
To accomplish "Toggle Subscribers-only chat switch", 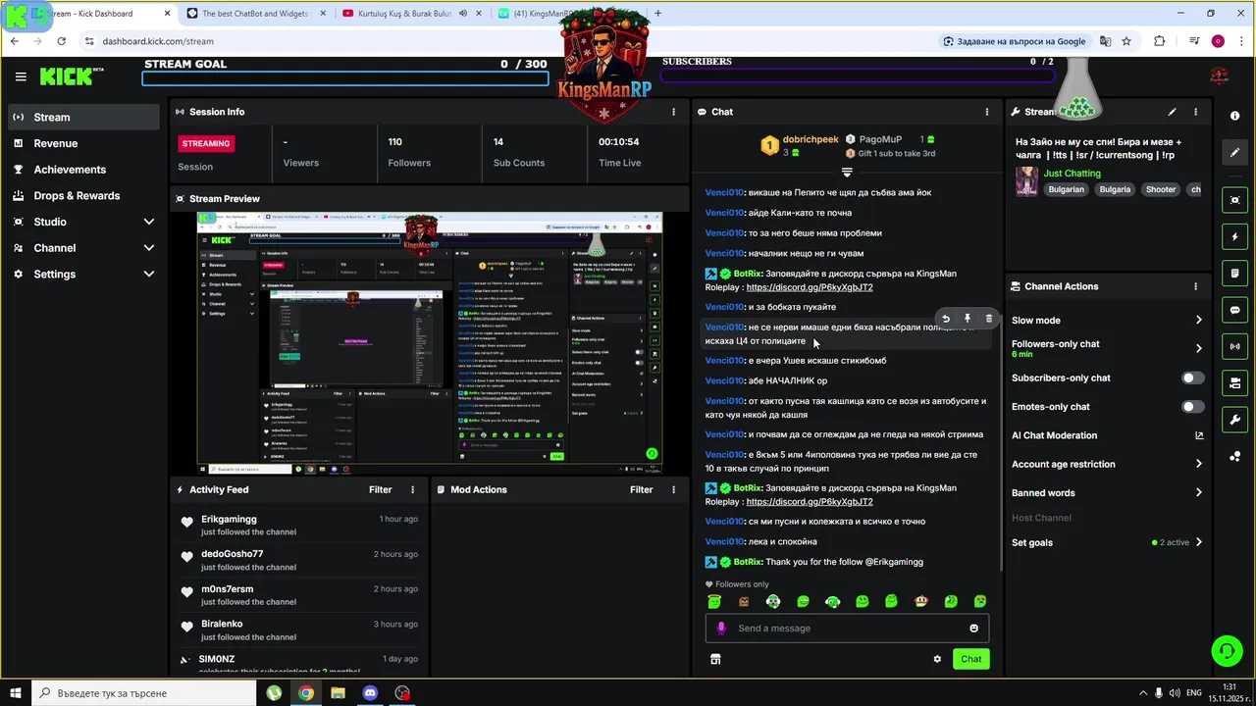I will (x=1192, y=378).
